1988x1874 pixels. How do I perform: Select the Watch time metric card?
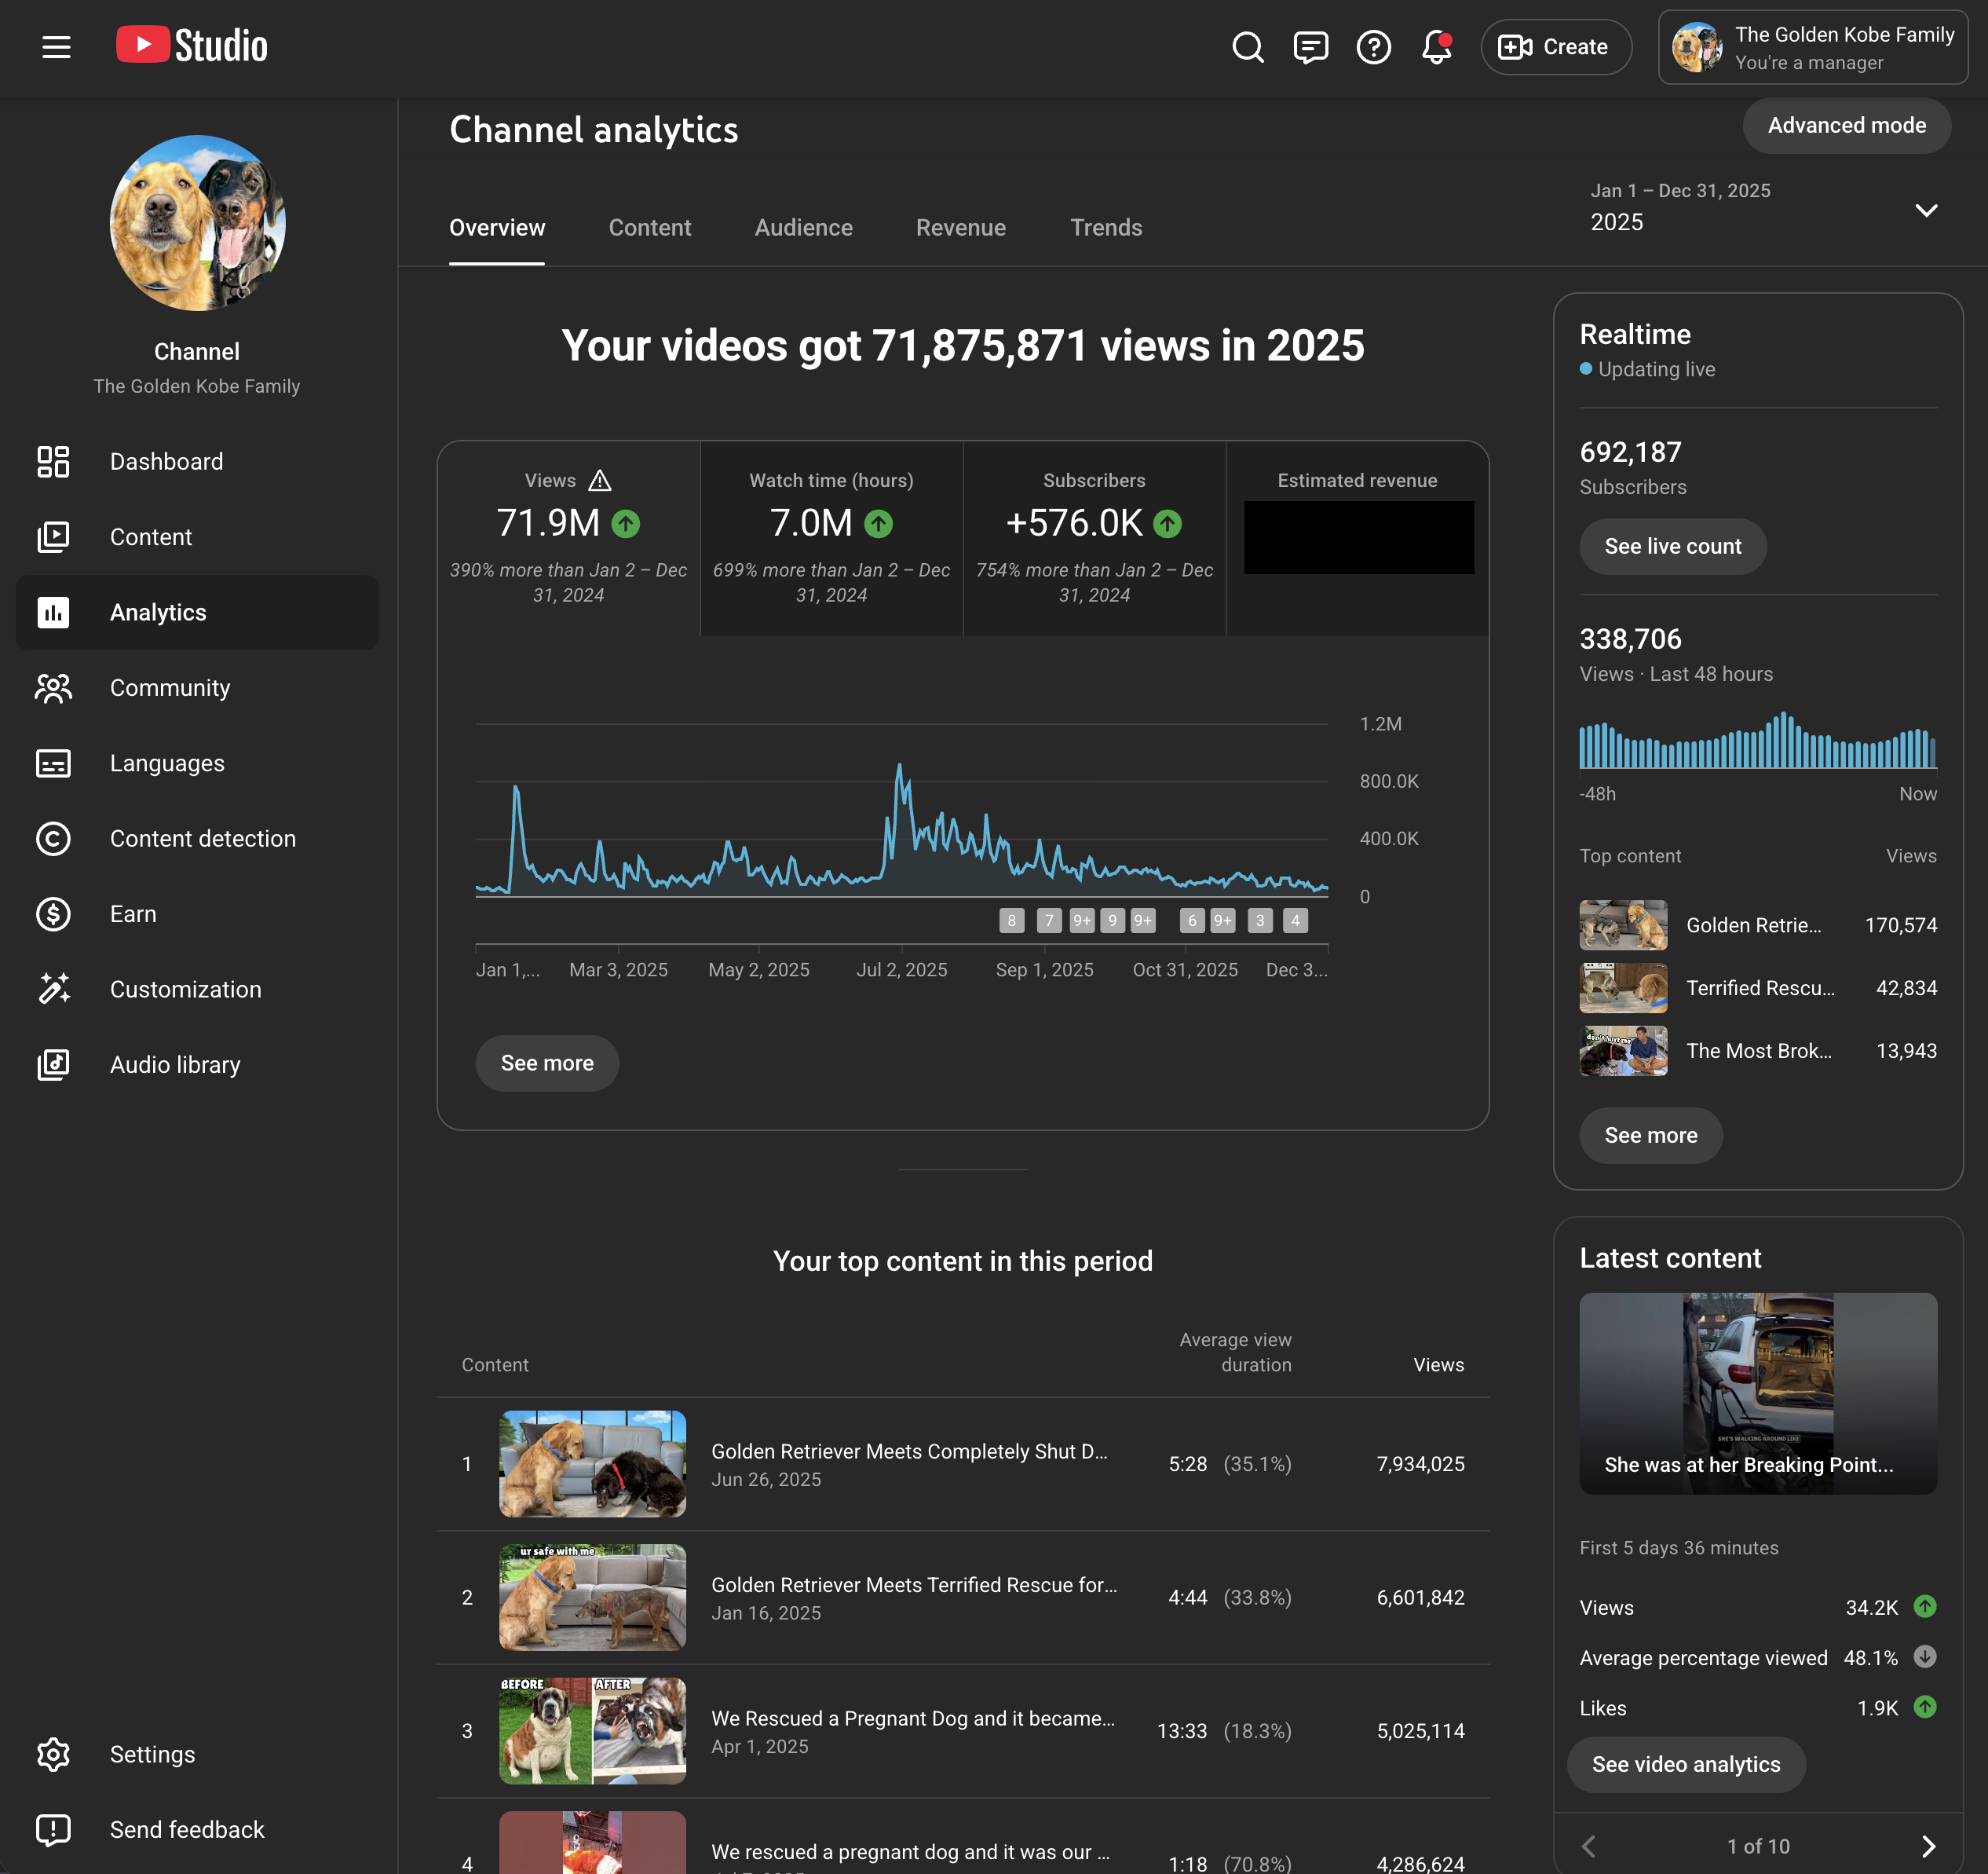pos(831,537)
